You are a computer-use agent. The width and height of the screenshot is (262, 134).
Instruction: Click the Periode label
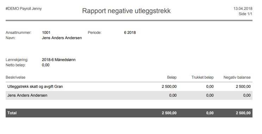95,32
